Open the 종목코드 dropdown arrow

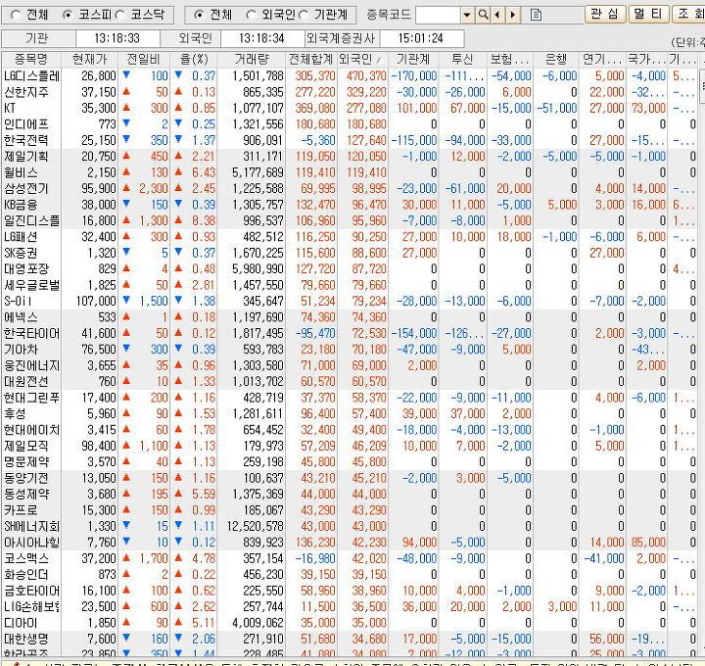pyautogui.click(x=468, y=15)
